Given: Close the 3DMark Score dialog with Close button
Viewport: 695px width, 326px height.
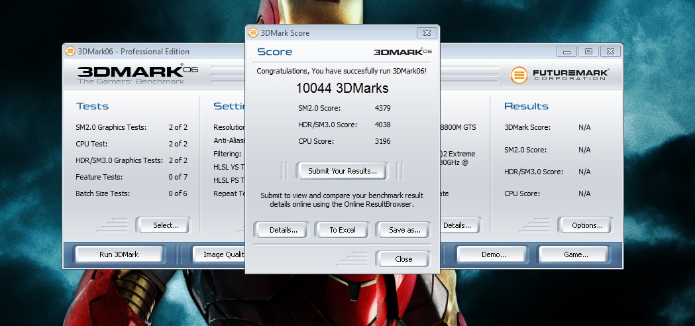Looking at the screenshot, I should coord(403,258).
